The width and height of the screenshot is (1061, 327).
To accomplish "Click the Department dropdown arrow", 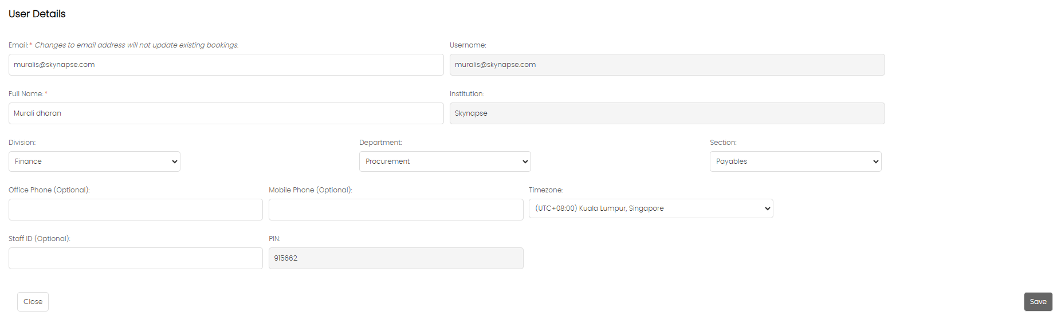I will (x=525, y=161).
